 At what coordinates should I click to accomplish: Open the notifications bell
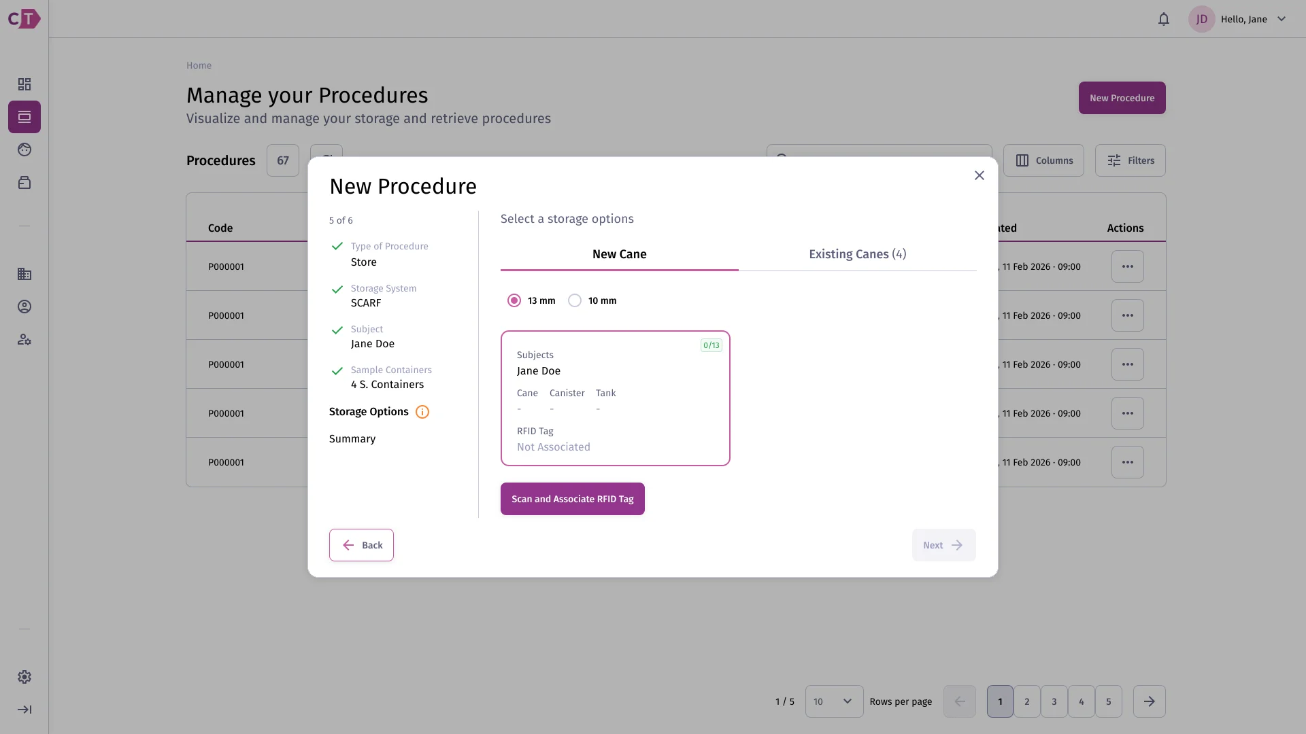pos(1164,19)
